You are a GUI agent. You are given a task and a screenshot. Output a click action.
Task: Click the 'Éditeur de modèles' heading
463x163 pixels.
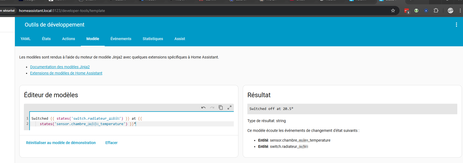point(51,95)
